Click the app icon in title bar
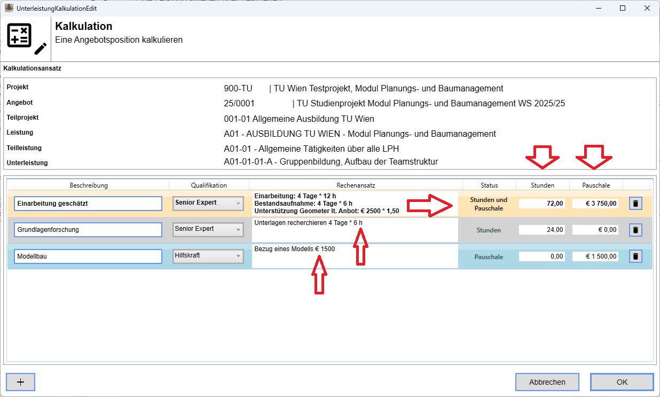Viewport: 660px width, 397px height. tap(9, 9)
